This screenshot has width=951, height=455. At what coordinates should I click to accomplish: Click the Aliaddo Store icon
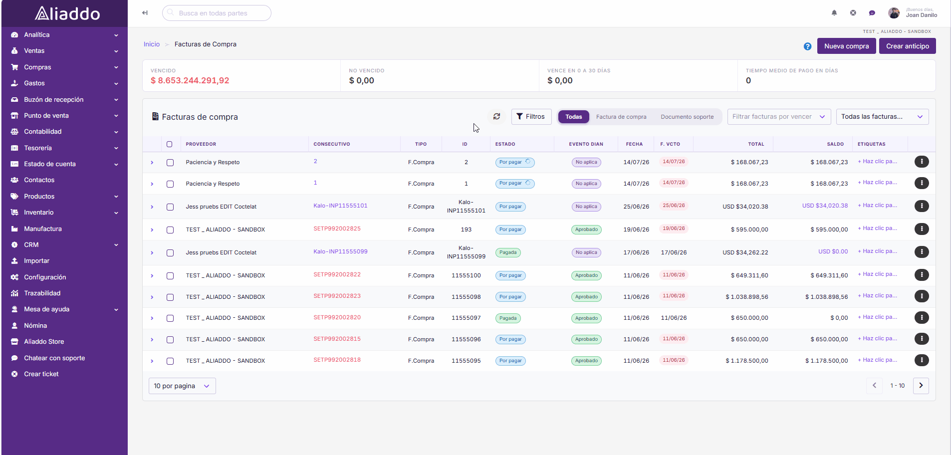14,342
